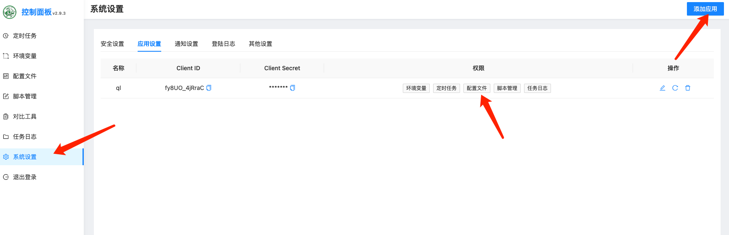The image size is (729, 235).
Task: Switch to the 安全设置 tab
Action: click(112, 44)
